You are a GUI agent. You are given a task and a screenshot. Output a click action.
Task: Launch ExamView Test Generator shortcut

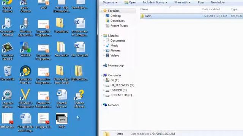(25, 75)
